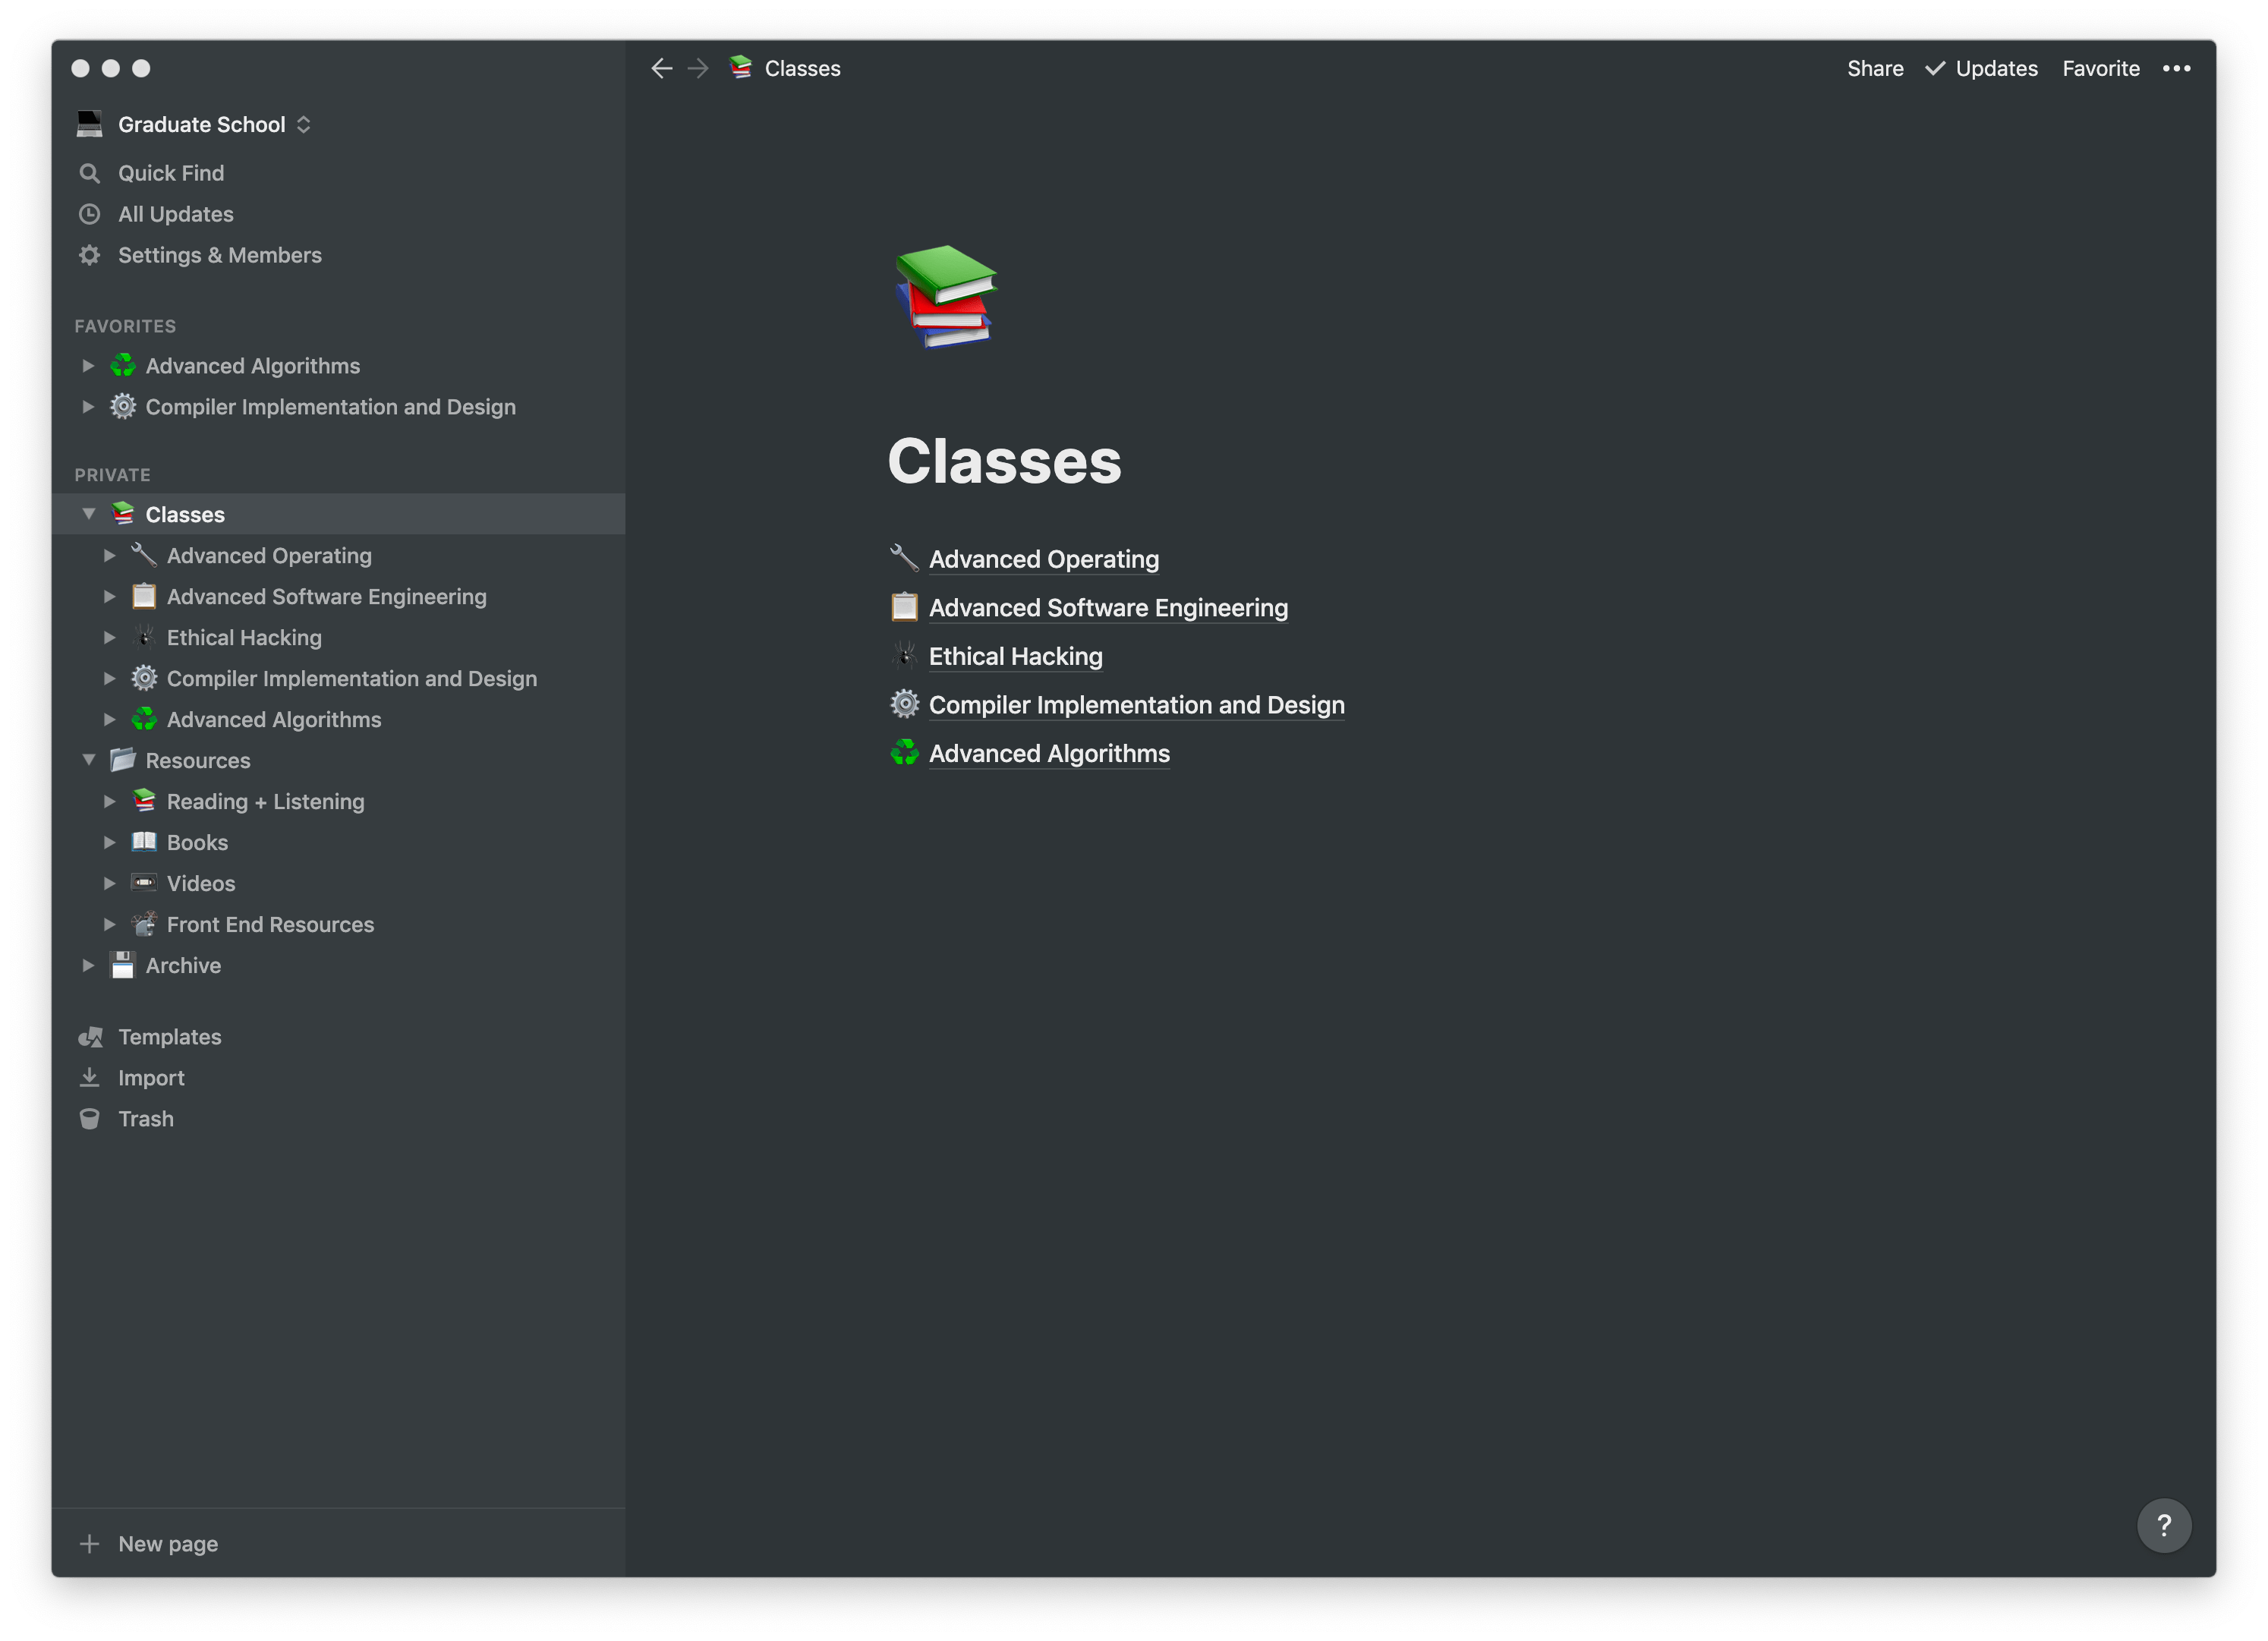Click the Front End Resources icon in sidebar
This screenshot has height=1641, width=2268.
[144, 923]
